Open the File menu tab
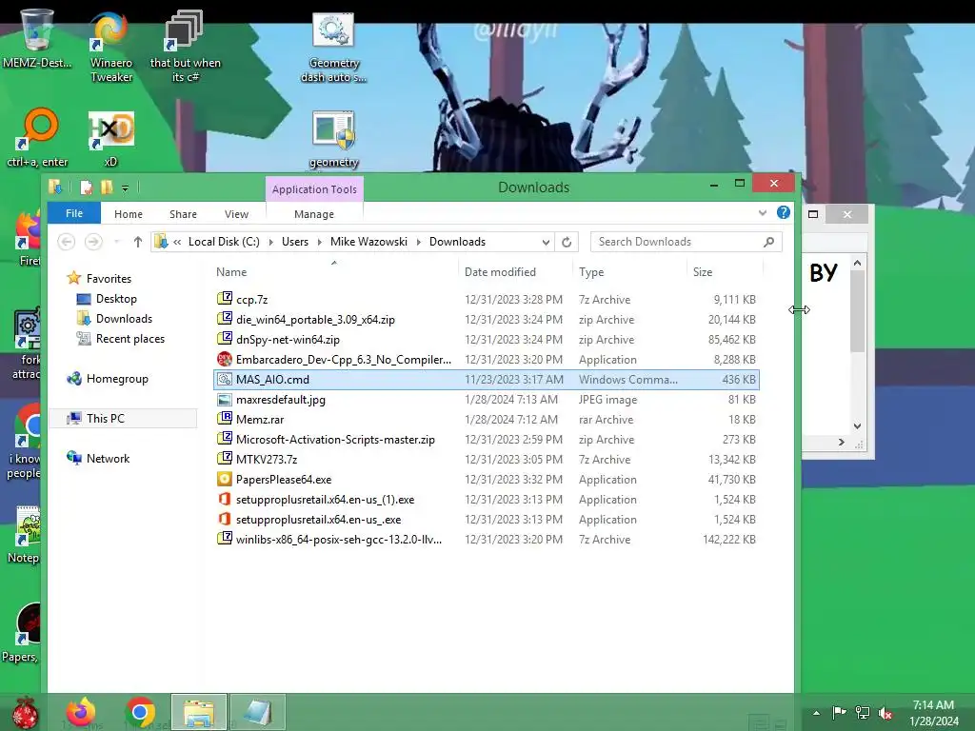 pyautogui.click(x=74, y=213)
